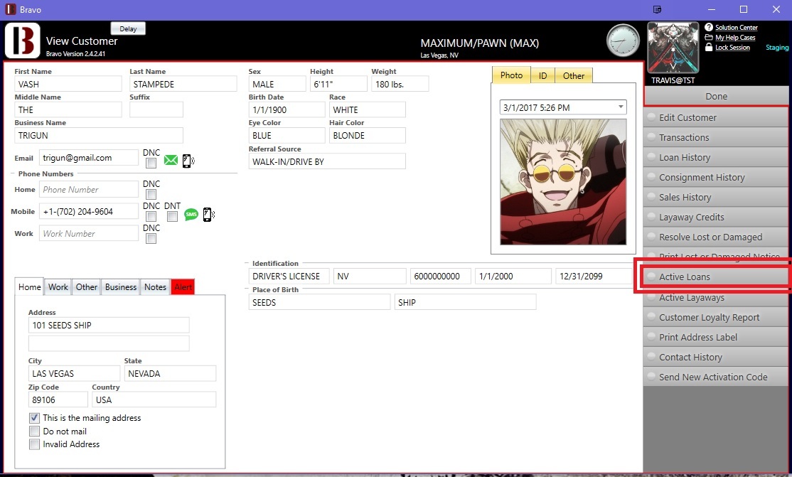The image size is (792, 477).
Task: Open the My Help Cases link
Action: coord(735,38)
